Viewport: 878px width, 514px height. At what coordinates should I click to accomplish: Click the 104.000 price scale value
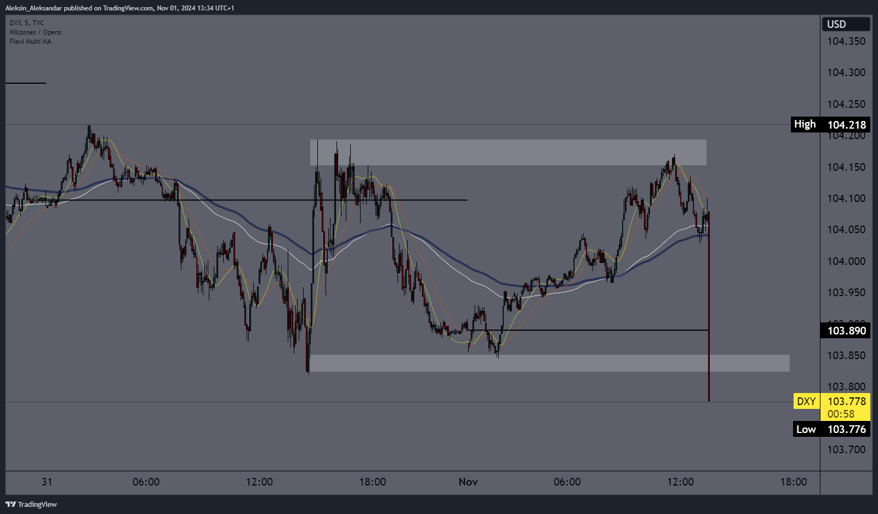click(846, 261)
